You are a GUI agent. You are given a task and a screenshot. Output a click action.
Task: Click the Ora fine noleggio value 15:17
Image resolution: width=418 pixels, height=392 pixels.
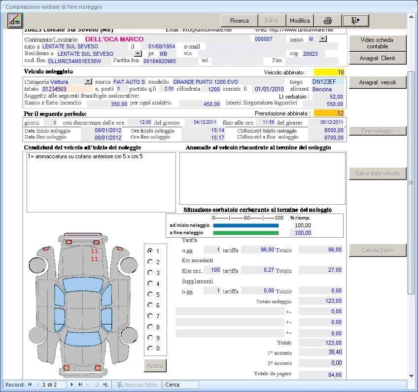click(217, 138)
